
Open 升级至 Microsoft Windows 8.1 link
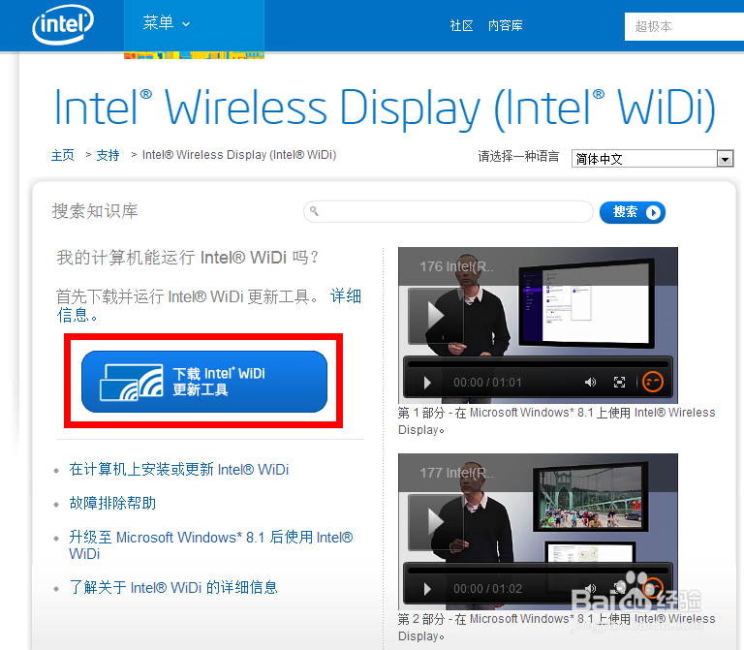[x=210, y=545]
